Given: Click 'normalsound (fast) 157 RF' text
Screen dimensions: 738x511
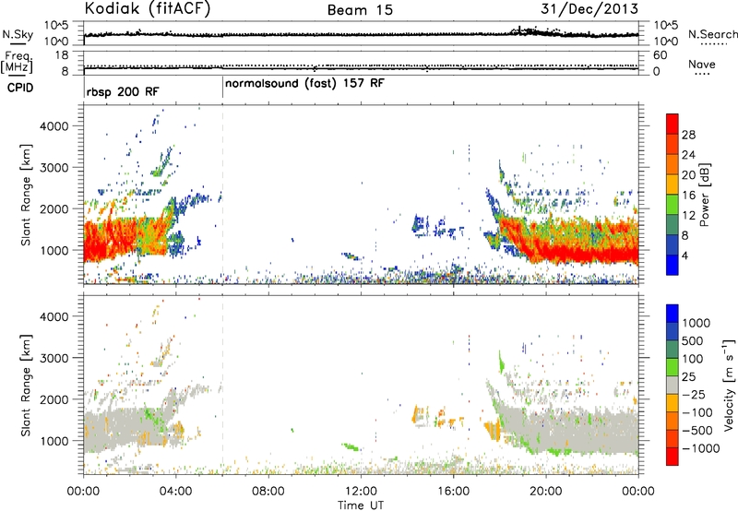Looking at the screenshot, I should (304, 83).
